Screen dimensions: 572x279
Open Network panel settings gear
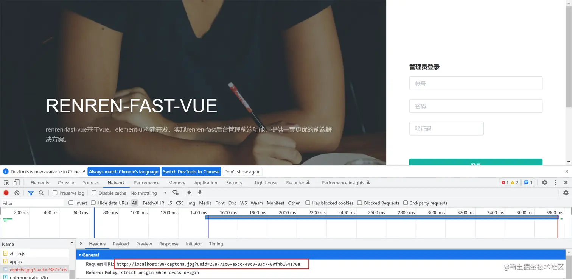(x=566, y=193)
